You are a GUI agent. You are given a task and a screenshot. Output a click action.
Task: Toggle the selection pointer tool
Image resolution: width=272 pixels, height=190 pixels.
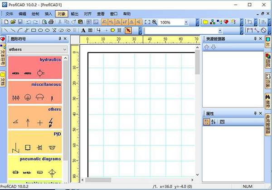click(x=128, y=30)
